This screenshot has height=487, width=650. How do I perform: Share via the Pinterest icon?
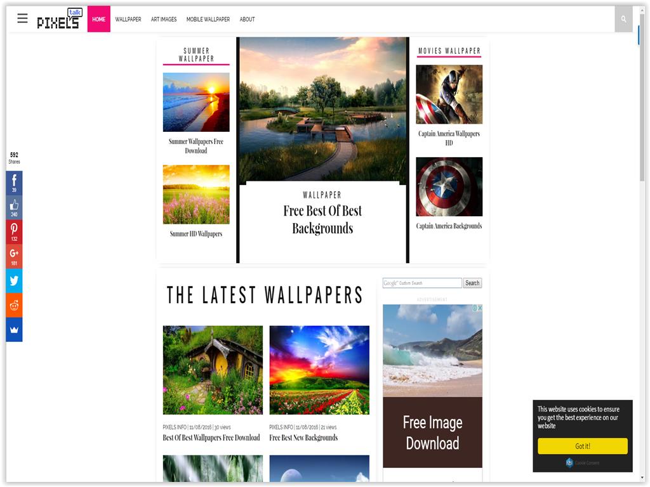[x=14, y=232]
